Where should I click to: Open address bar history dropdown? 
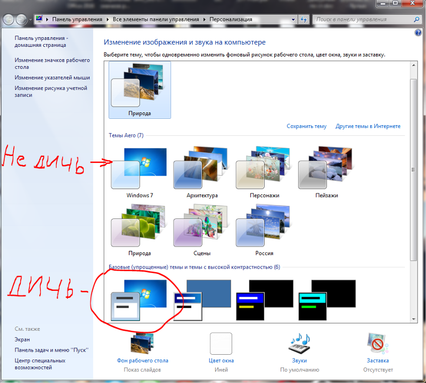tap(293, 20)
